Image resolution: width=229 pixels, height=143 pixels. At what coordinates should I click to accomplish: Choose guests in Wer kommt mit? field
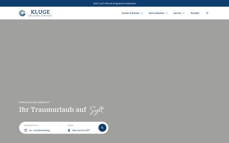tap(81, 130)
